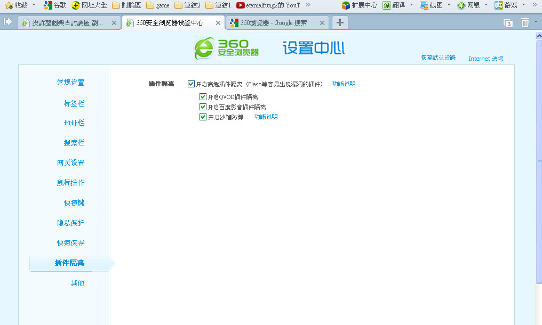542x325 pixels.
Task: Open the 收藏 favorites star icon
Action: pos(9,5)
